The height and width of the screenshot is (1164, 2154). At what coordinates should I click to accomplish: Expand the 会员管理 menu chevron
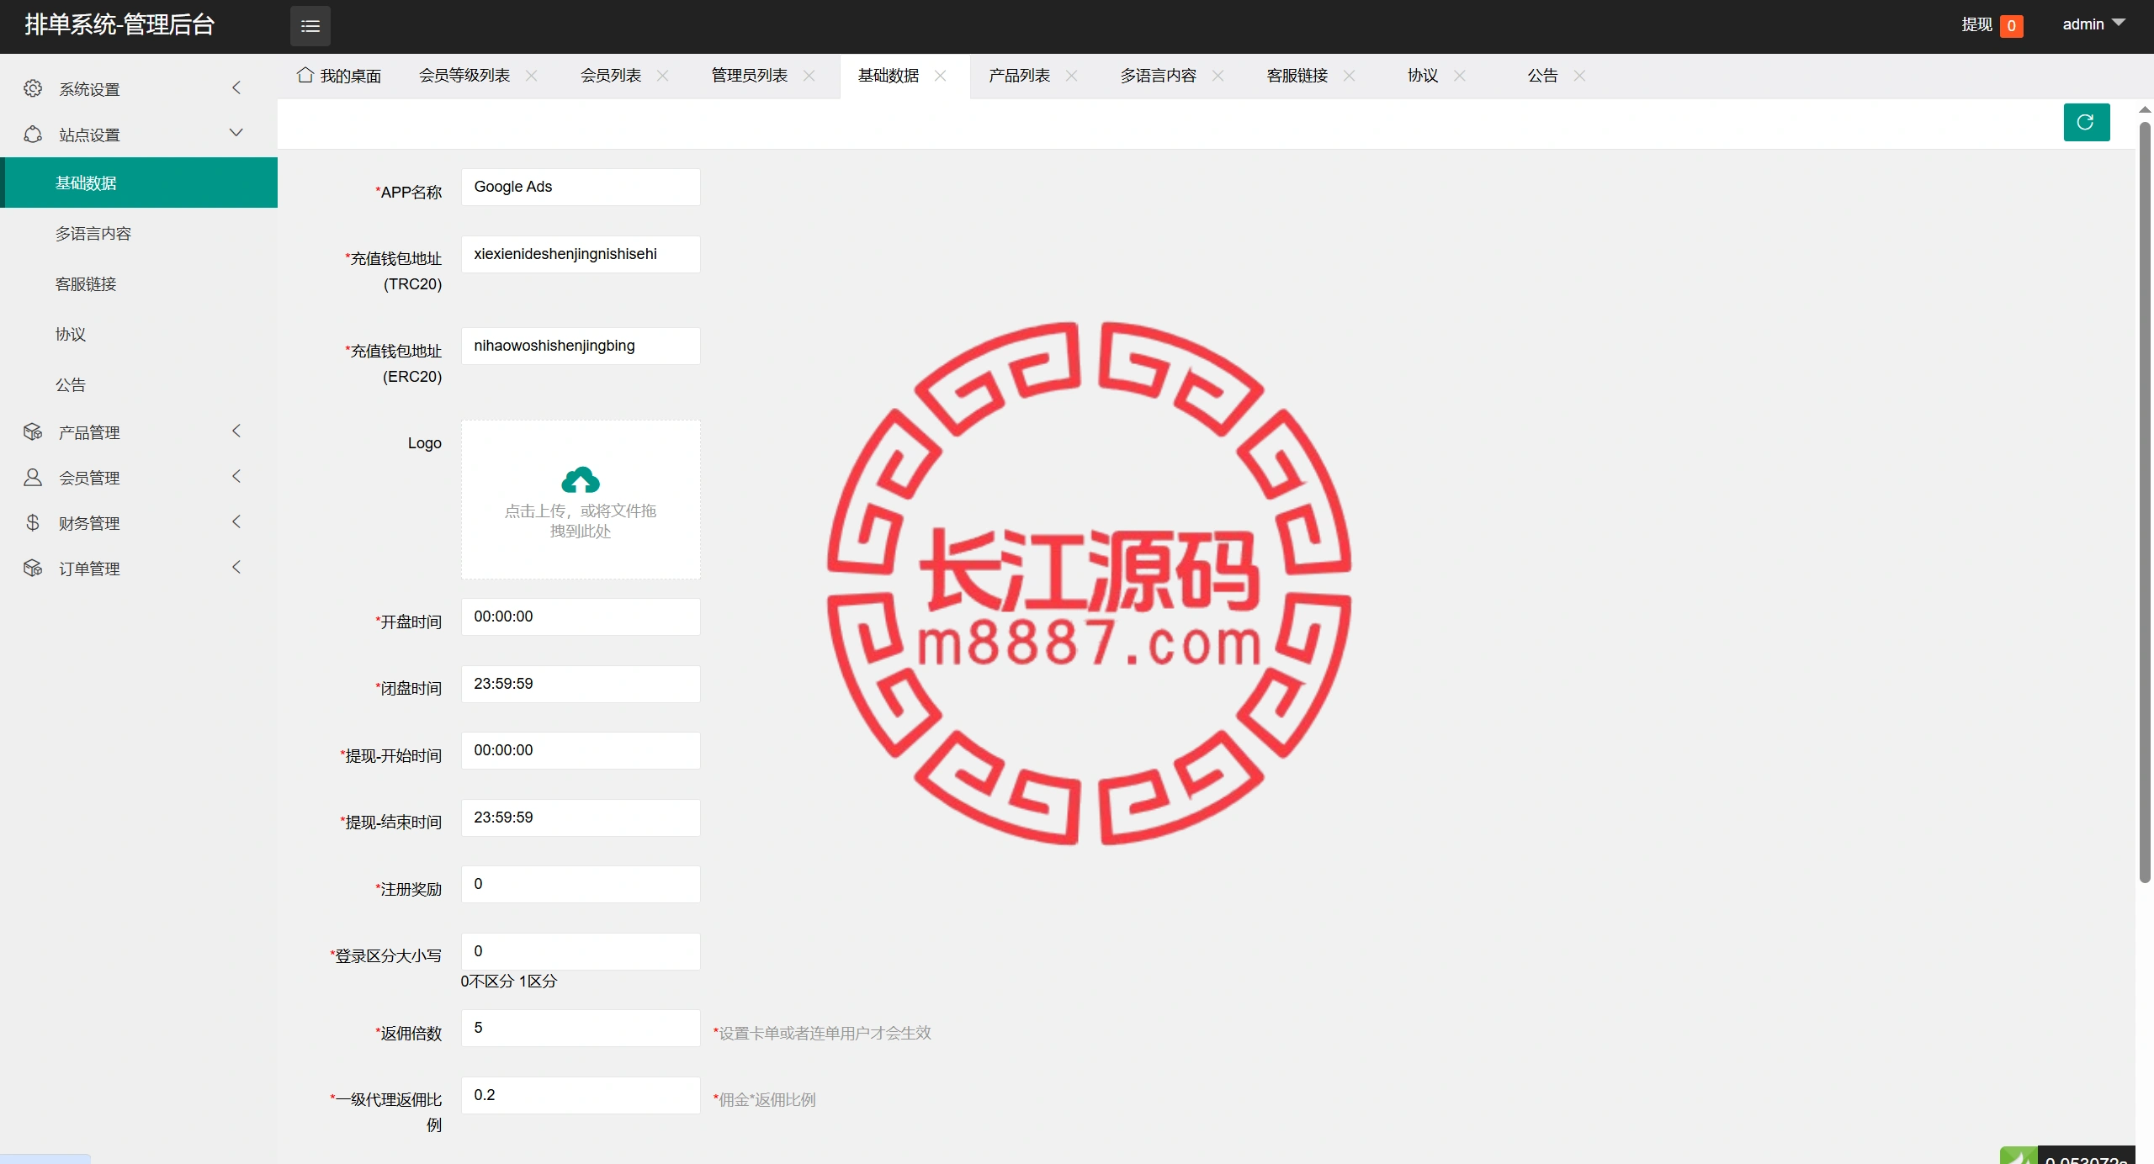[236, 476]
